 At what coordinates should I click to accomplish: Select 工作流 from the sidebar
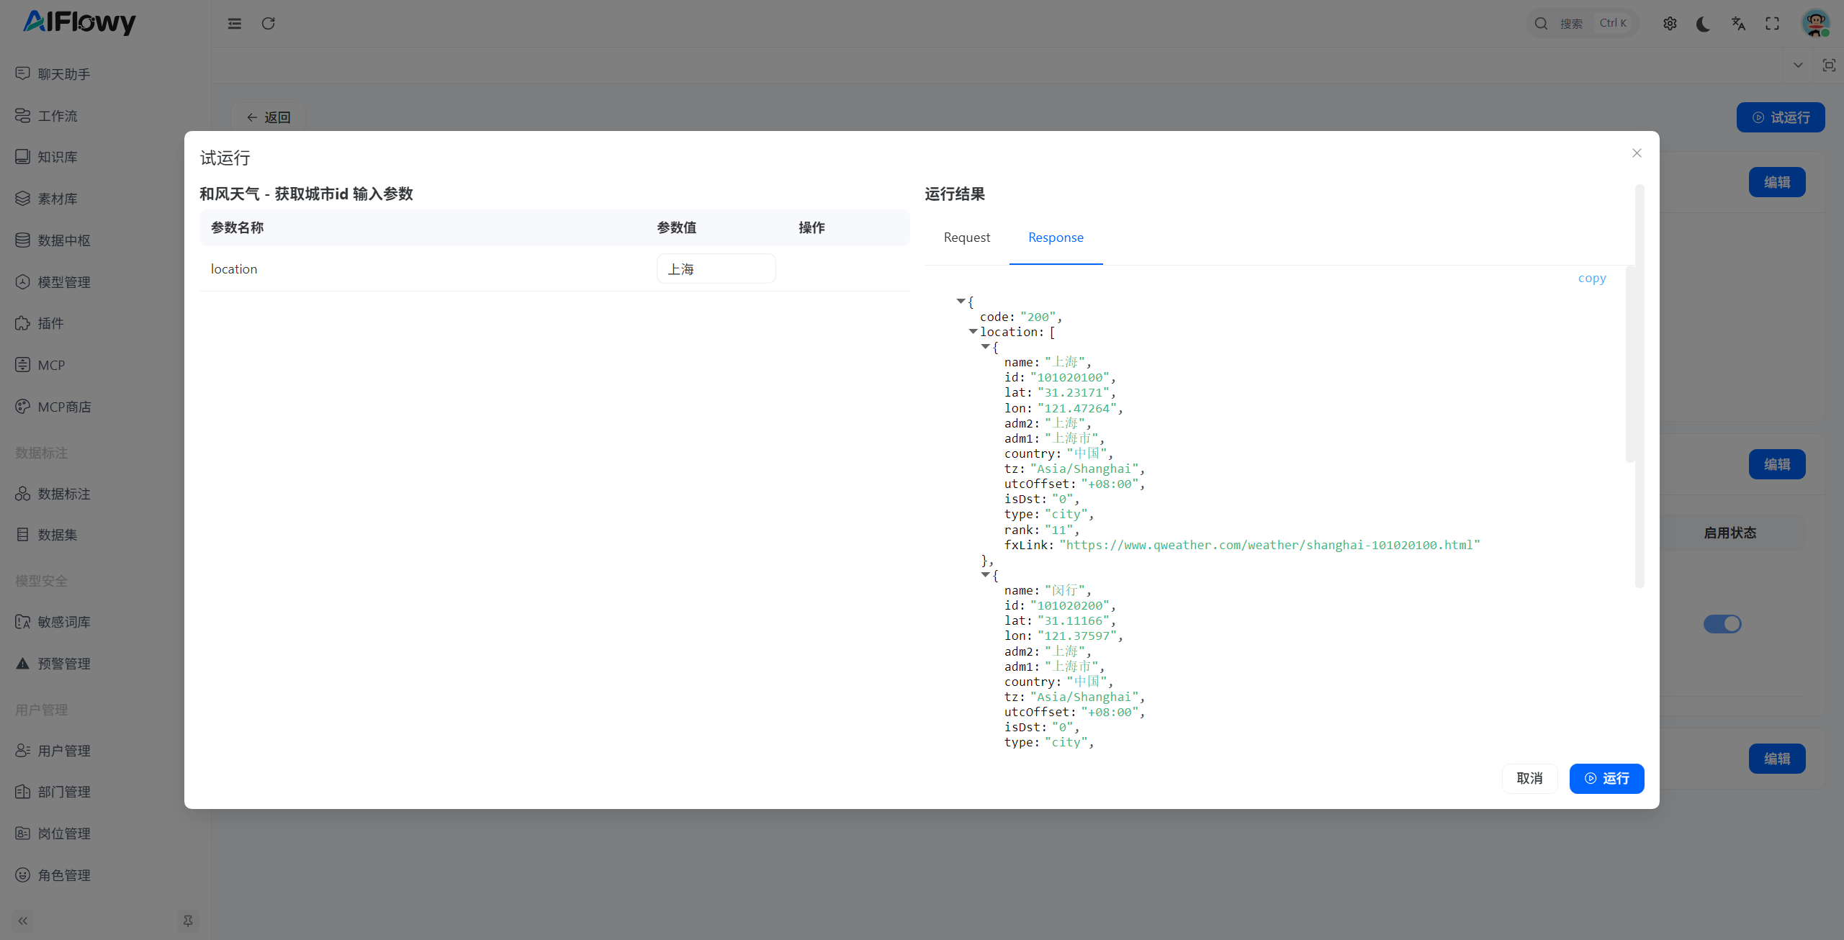(x=58, y=115)
